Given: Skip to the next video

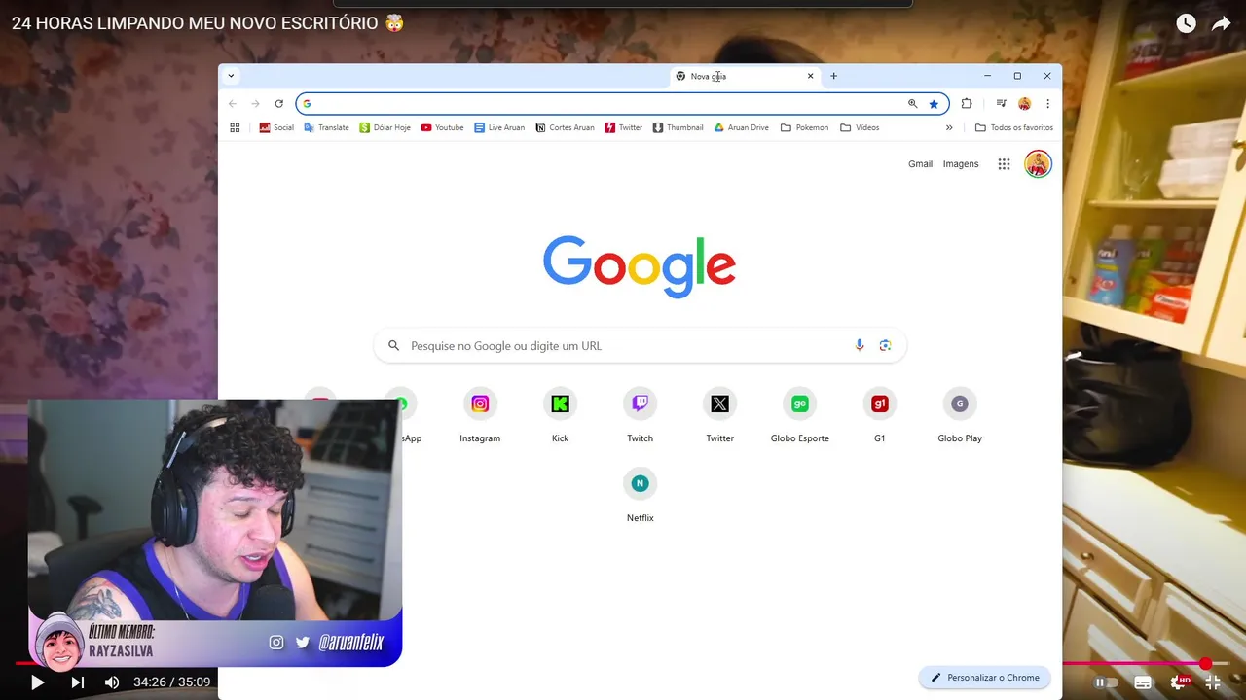Looking at the screenshot, I should click(x=77, y=682).
